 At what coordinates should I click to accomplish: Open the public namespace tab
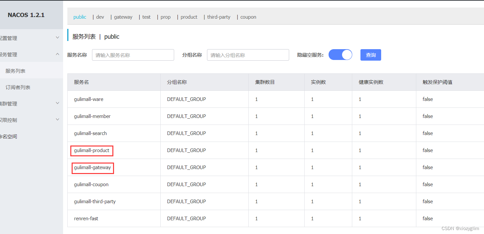coord(80,17)
